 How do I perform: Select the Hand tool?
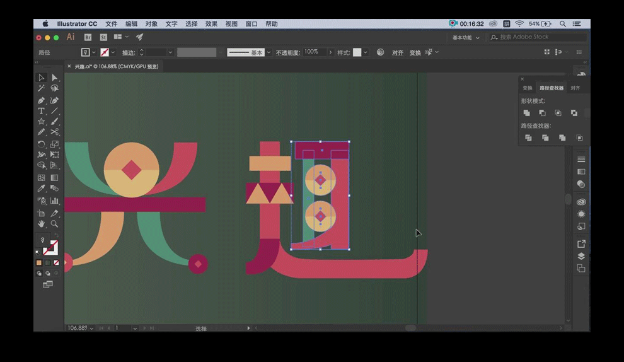[41, 224]
